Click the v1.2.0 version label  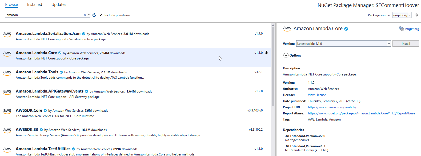pos(259,91)
